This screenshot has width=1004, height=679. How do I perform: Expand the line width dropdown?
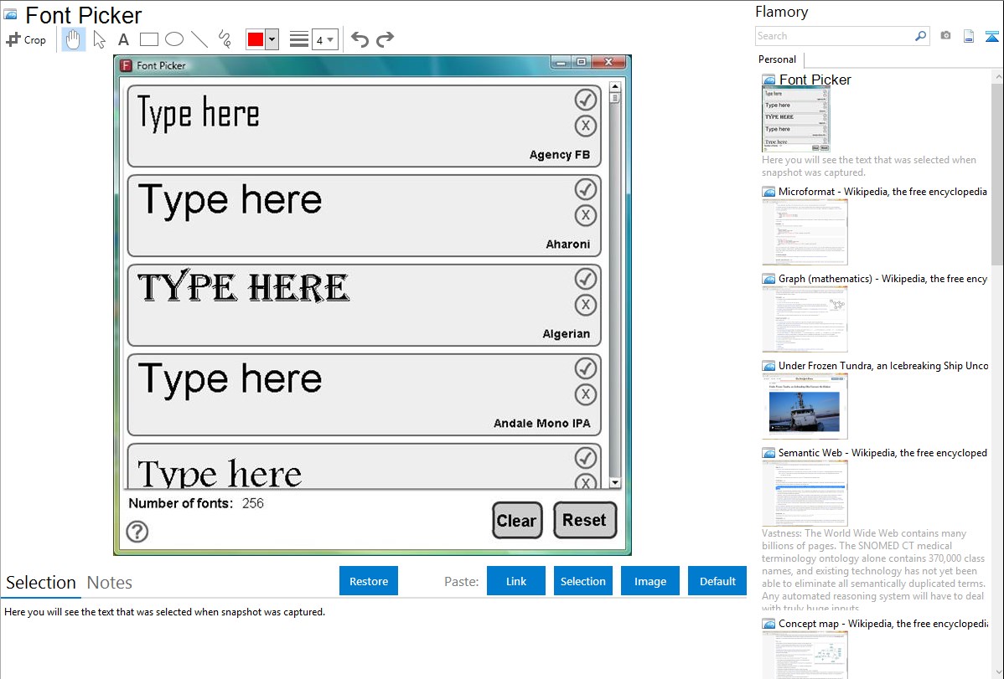point(324,39)
